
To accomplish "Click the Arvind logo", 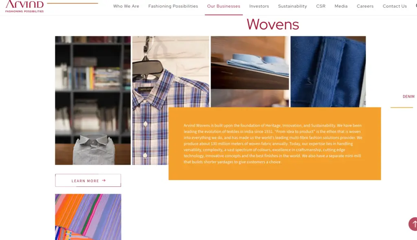I will click(24, 7).
